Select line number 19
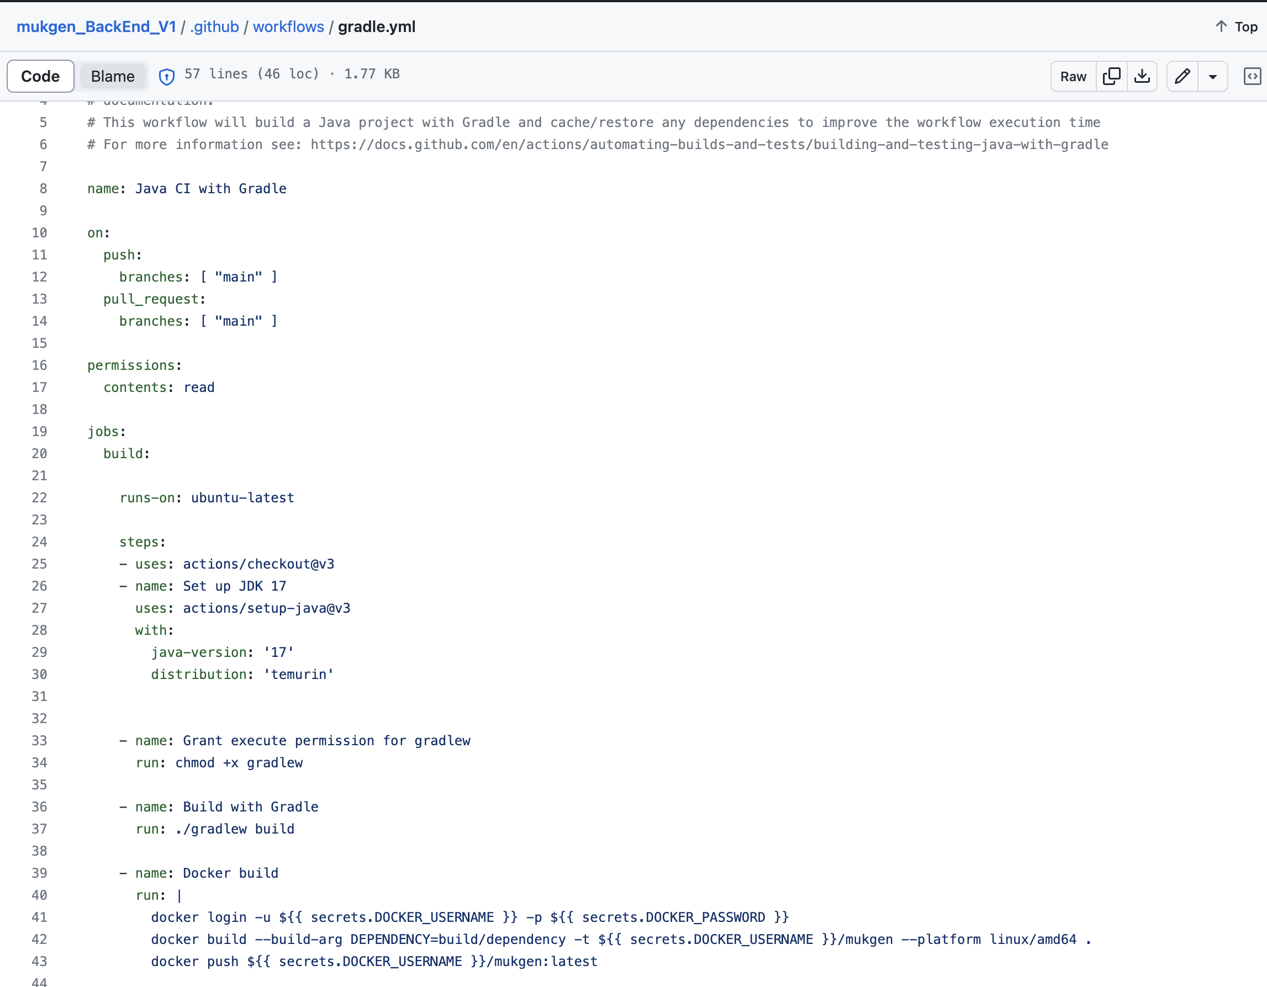The height and width of the screenshot is (987, 1267). 39,432
